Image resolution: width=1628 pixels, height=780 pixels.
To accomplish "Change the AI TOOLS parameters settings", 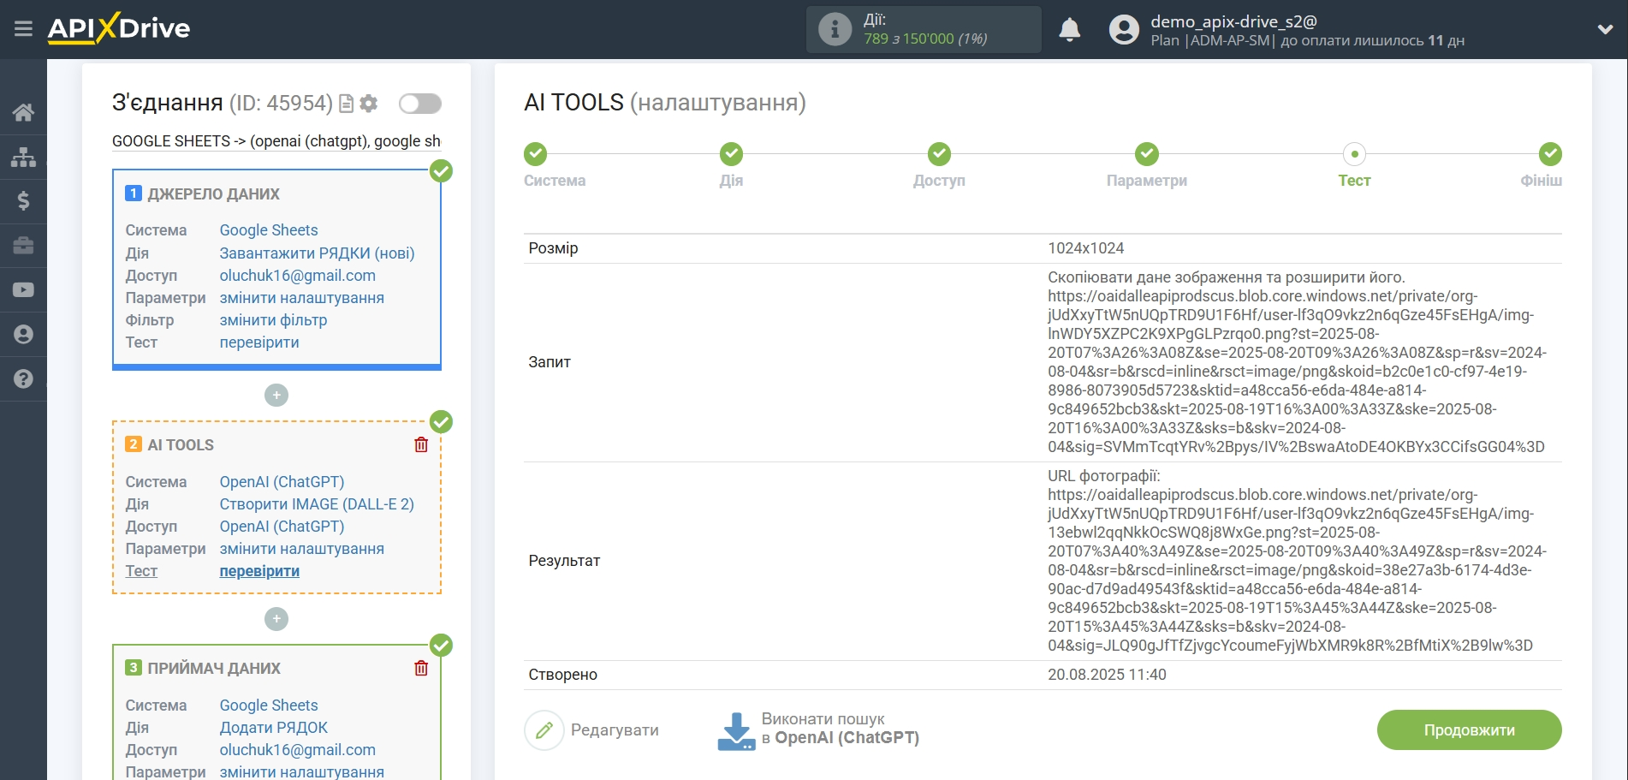I will coord(302,549).
